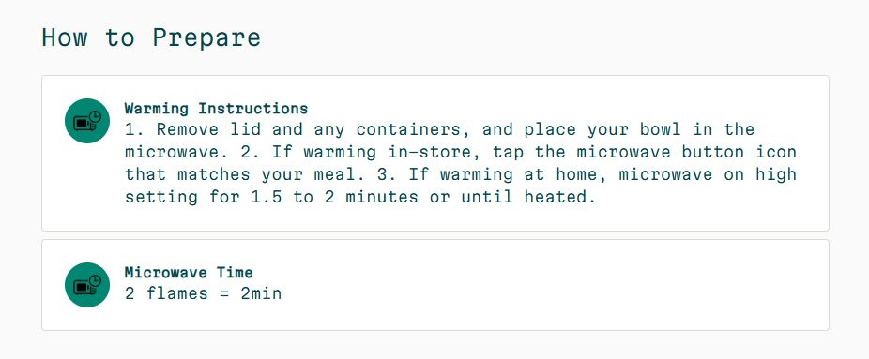This screenshot has height=359, width=869.
Task: Click the word "Prepare" in the heading
Action: 206,38
